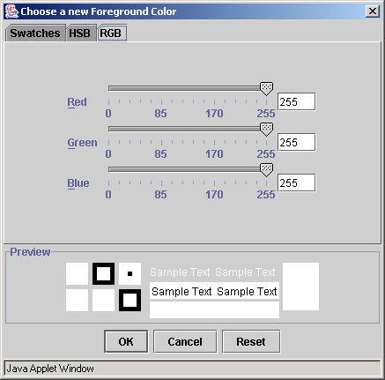This screenshot has height=380, width=385.
Task: Click the Blue value input field
Action: 297,183
